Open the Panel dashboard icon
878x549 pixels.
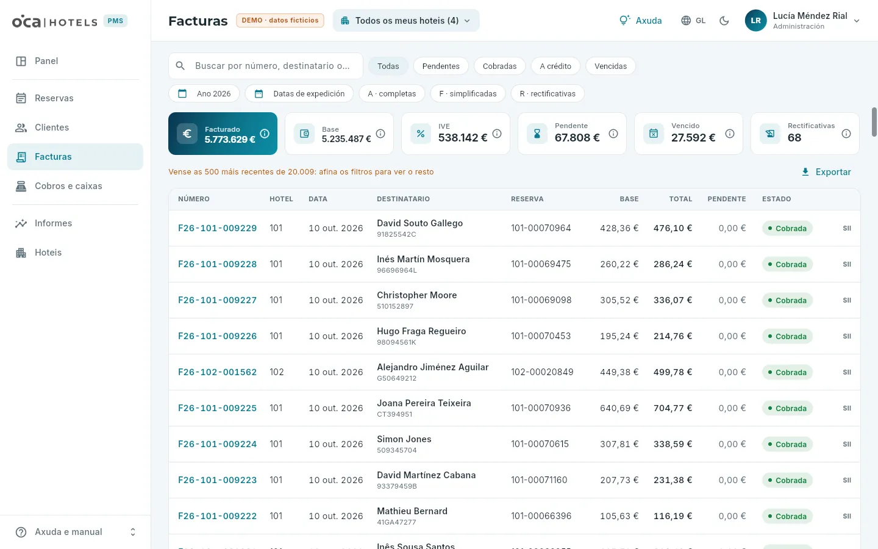21,61
